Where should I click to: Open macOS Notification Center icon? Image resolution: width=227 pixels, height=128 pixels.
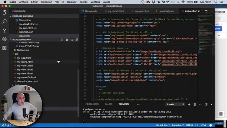pyautogui.click(x=221, y=2)
